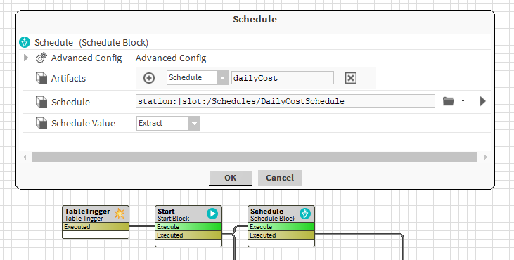Click the Schedule row cube icon
This screenshot has height=260, width=514.
click(x=41, y=102)
